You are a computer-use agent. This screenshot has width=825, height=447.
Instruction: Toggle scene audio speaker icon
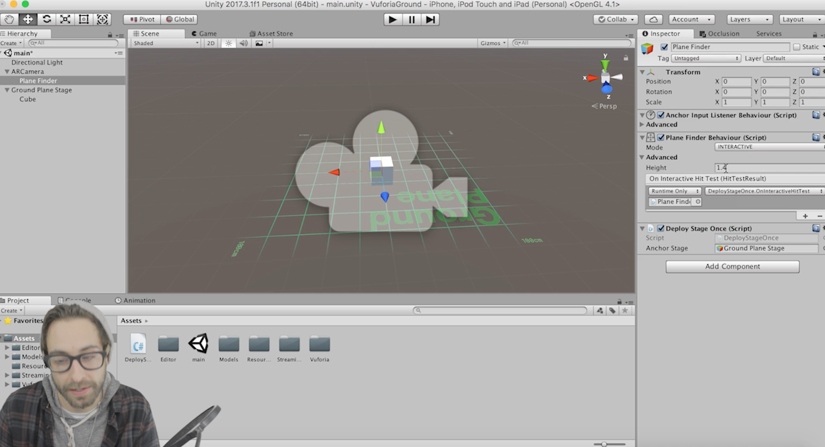click(243, 43)
